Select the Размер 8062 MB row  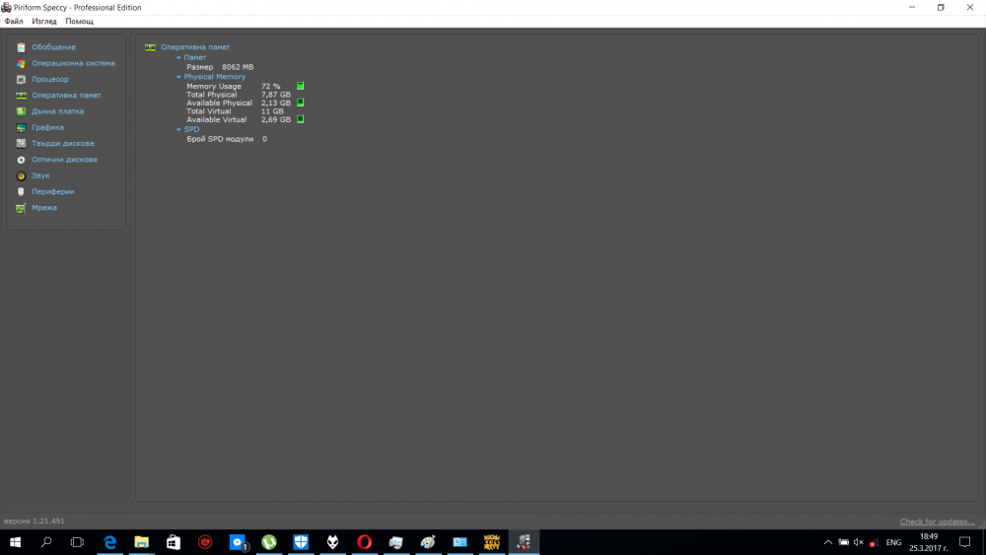[x=220, y=67]
